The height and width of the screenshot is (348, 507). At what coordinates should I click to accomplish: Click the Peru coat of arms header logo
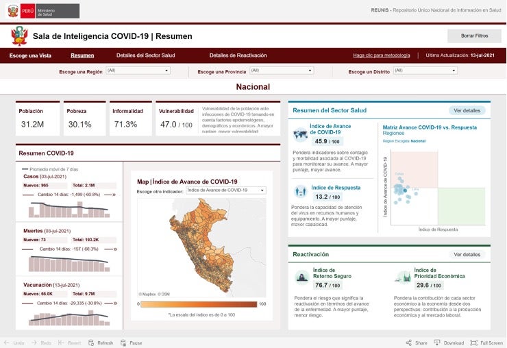pos(13,11)
